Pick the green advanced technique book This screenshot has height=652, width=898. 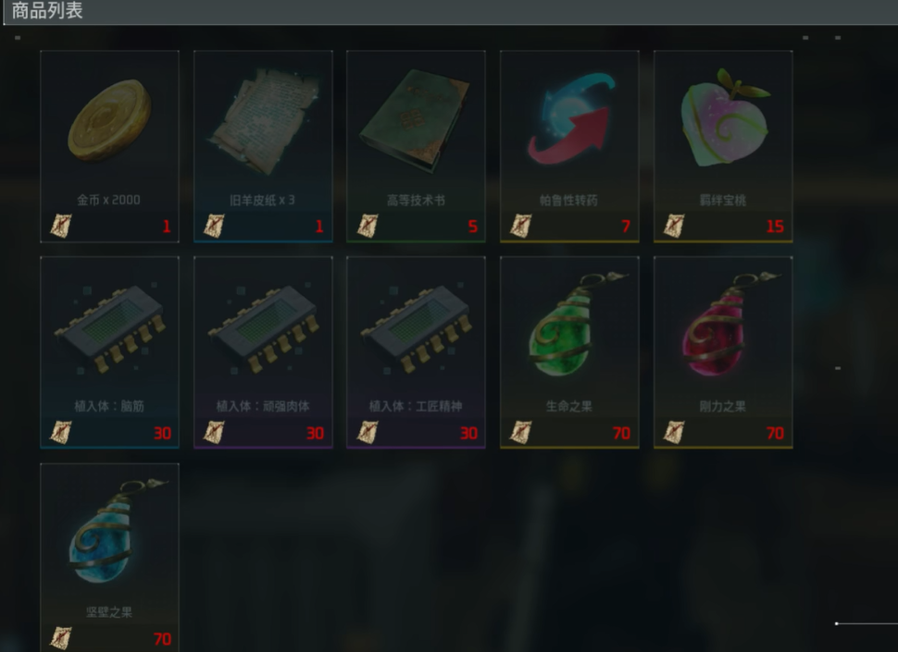coord(416,146)
